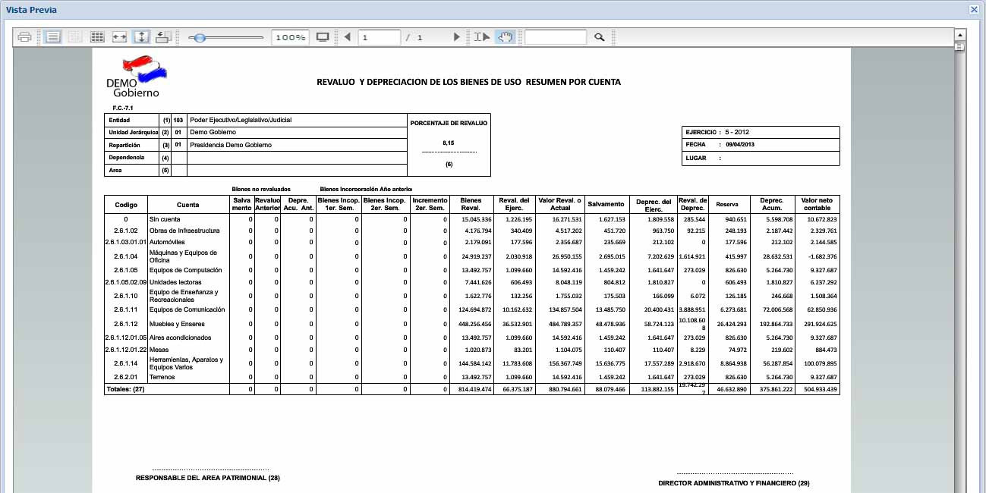Select single page view mode
Viewport: 986px width, 493px height.
(52, 37)
